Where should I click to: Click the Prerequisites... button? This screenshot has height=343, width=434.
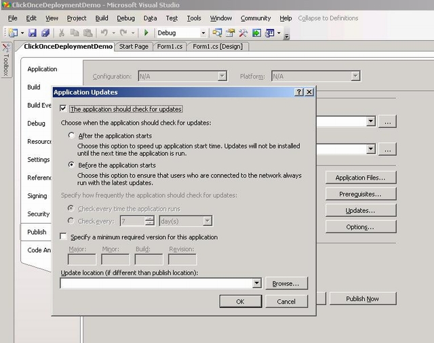pyautogui.click(x=361, y=194)
